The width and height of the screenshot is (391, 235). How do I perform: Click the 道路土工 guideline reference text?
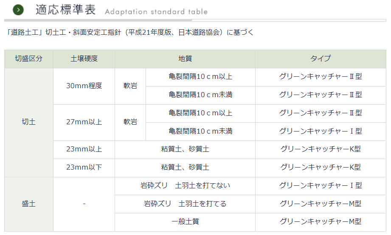129,32
